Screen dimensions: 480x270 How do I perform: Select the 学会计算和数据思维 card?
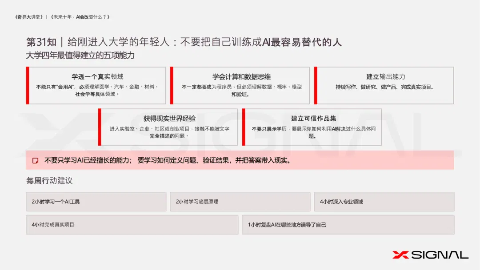point(240,86)
